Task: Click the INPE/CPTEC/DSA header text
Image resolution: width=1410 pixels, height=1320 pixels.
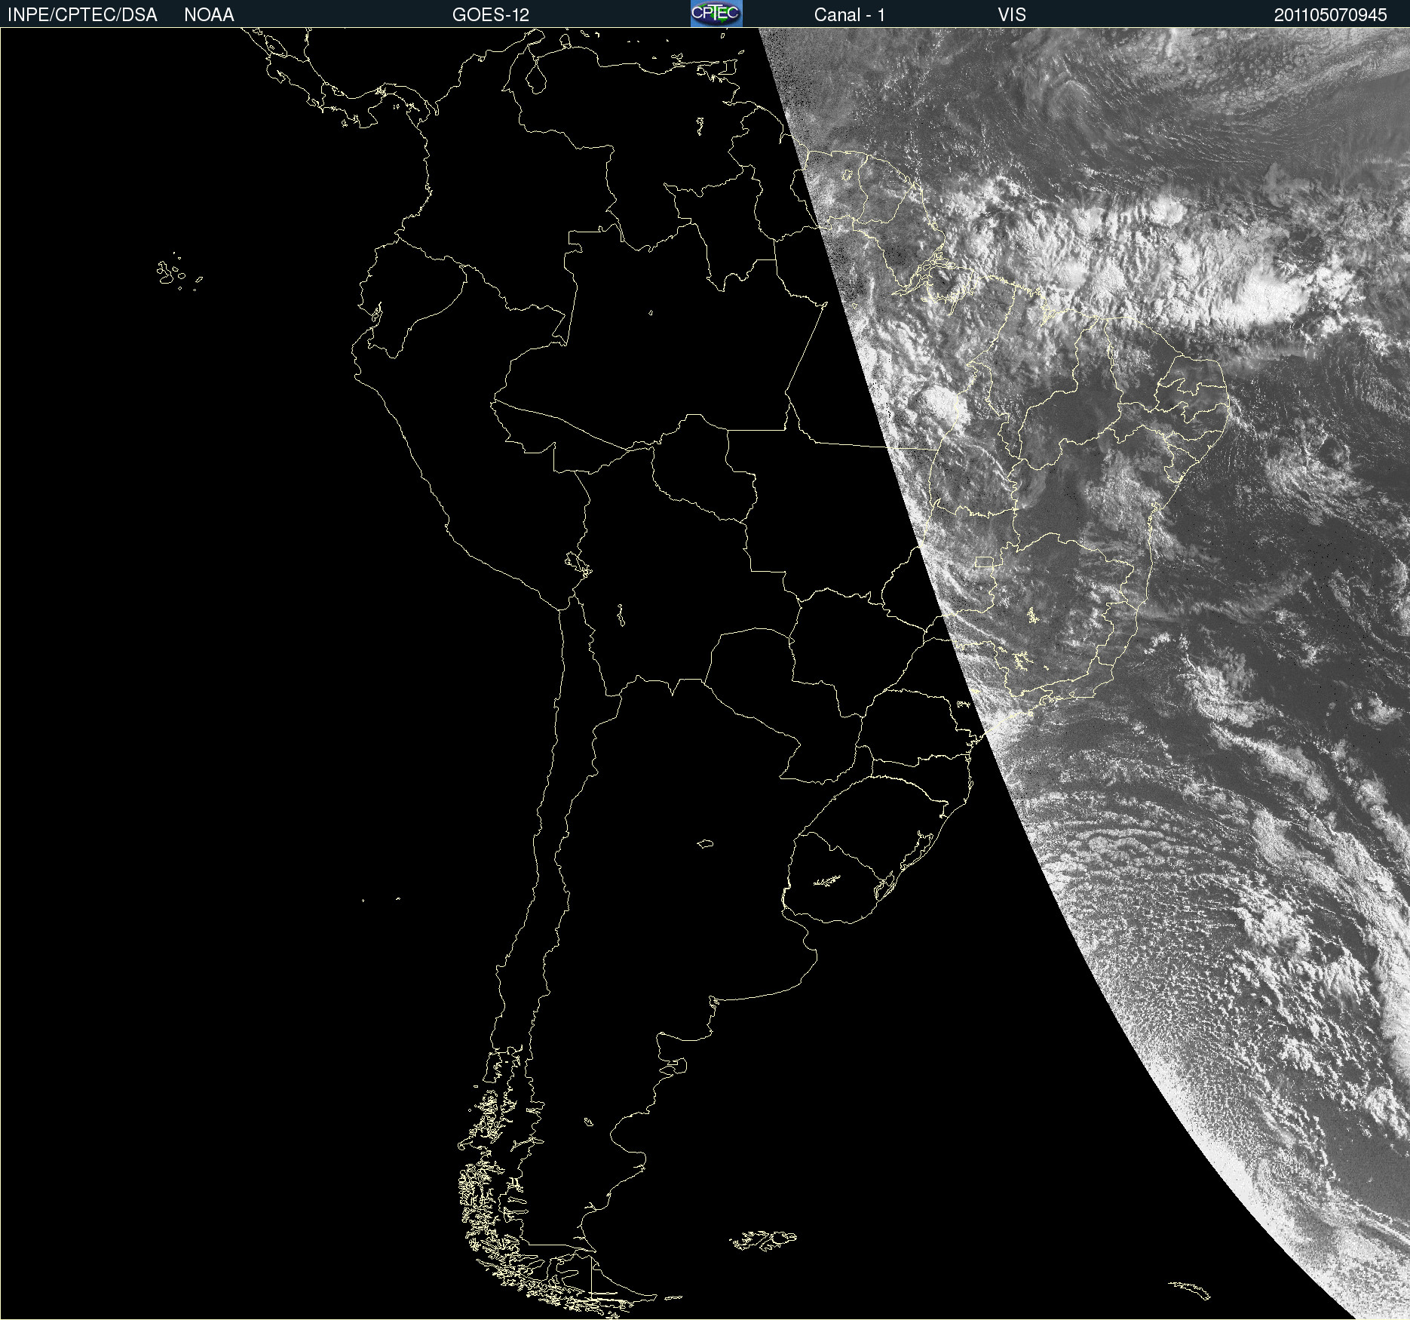Action: click(x=82, y=15)
